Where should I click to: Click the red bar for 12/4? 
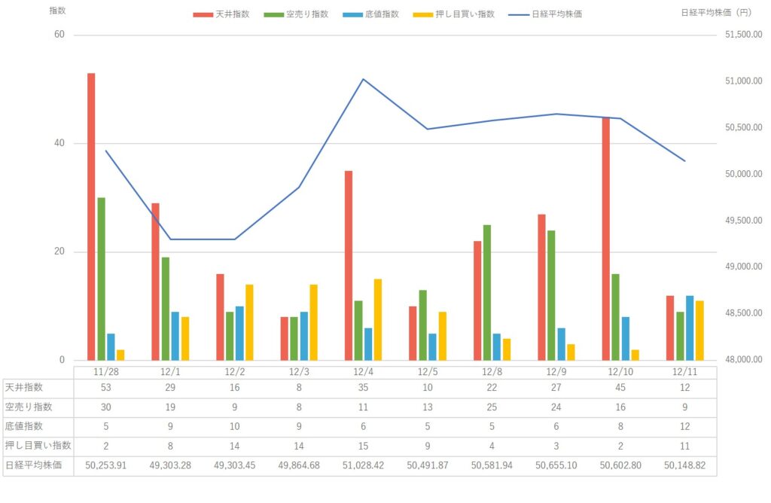click(x=349, y=265)
